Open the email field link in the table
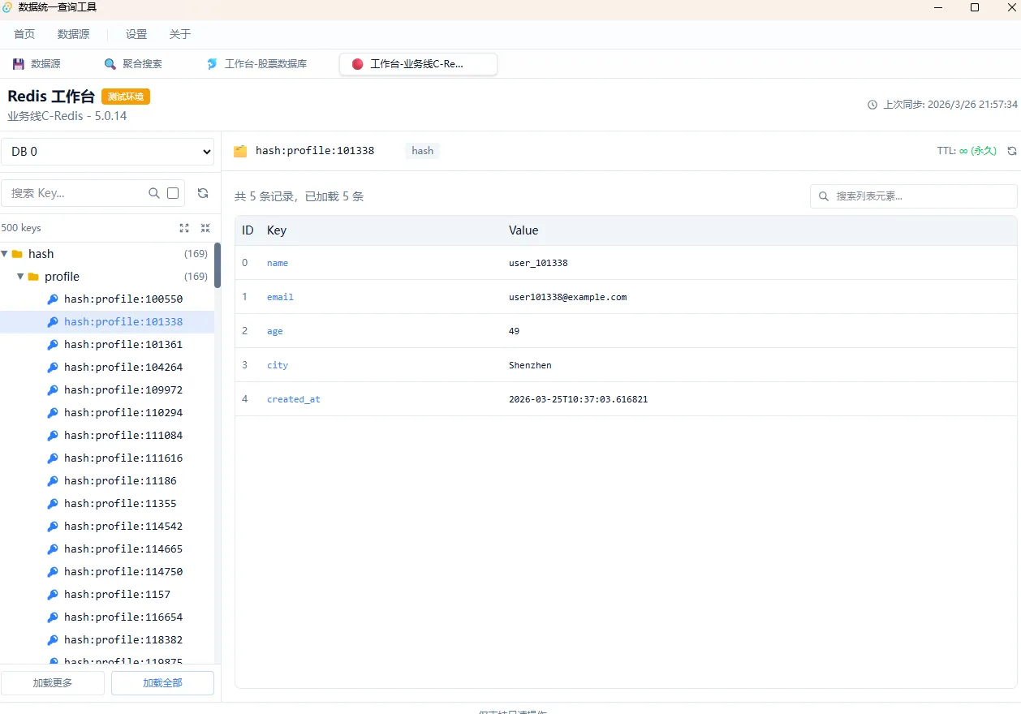1021x714 pixels. tap(280, 296)
